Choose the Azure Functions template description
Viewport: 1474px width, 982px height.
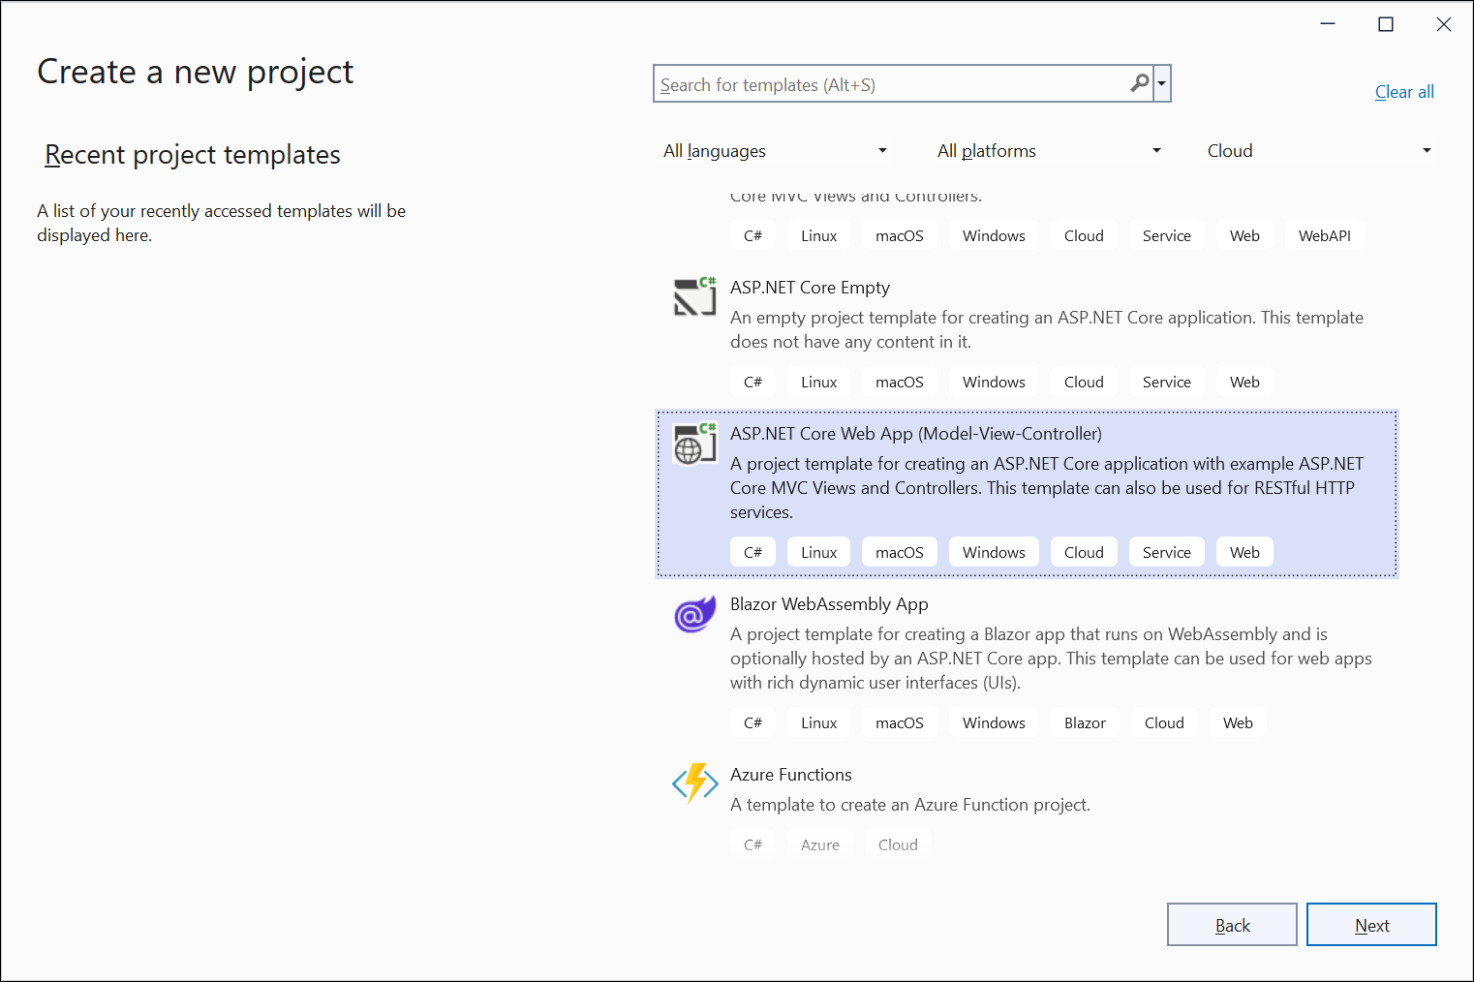[909, 805]
